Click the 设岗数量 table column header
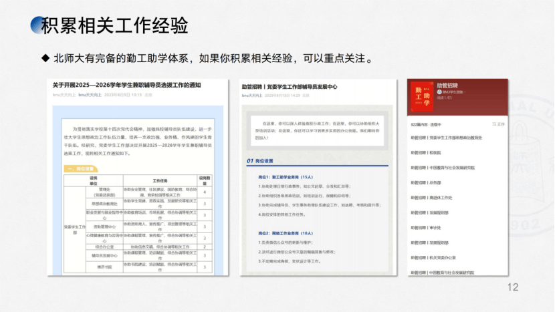Image resolution: width=555 pixels, height=312 pixels. (x=205, y=180)
